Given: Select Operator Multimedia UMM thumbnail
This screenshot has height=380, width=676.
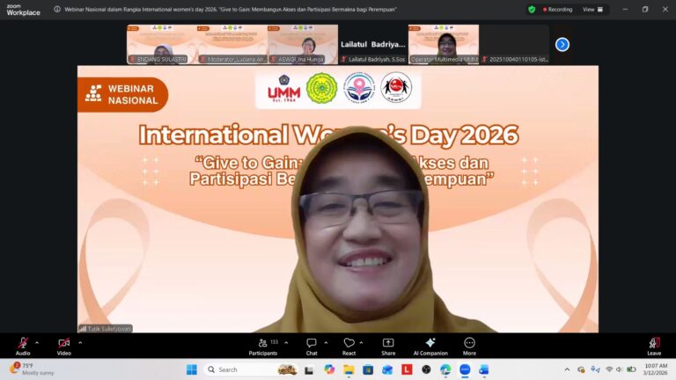Looking at the screenshot, I should (x=444, y=44).
